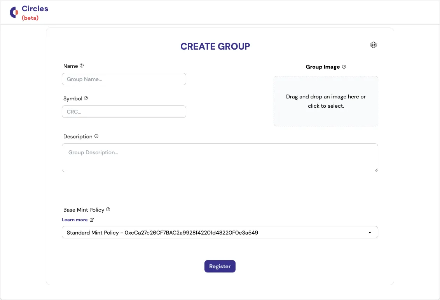Click the external link icon after Learn more
The height and width of the screenshot is (300, 440).
click(92, 220)
